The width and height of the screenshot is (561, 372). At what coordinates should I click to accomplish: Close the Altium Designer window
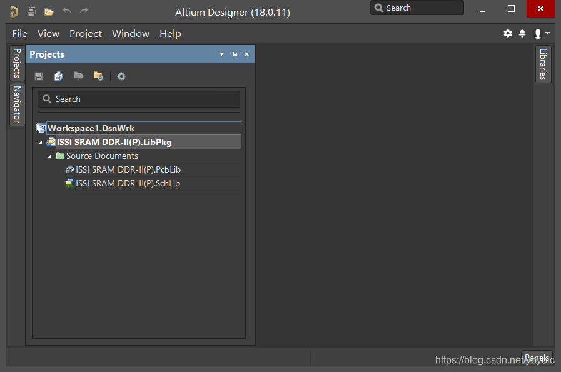(540, 9)
